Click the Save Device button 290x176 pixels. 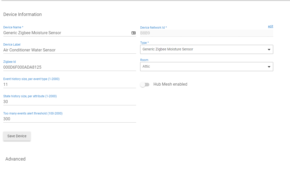[x=17, y=136]
